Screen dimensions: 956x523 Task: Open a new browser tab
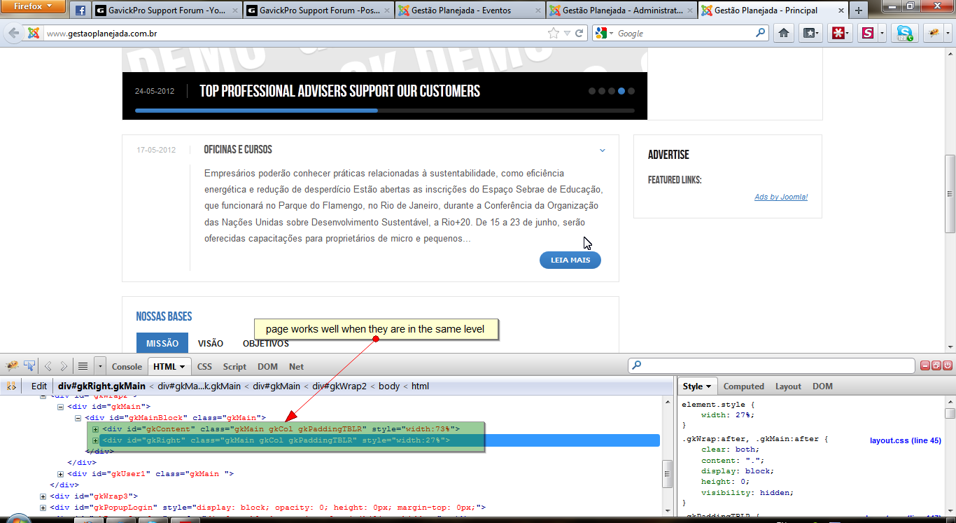click(859, 11)
